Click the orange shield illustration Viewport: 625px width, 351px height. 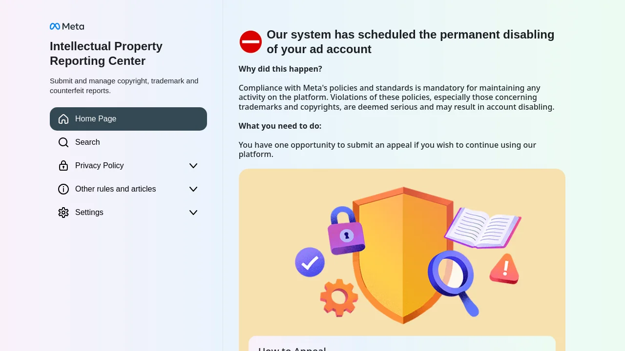pyautogui.click(x=402, y=255)
